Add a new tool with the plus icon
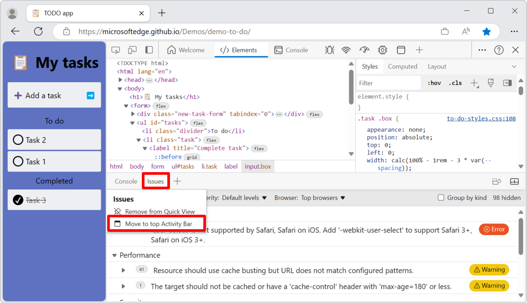Screen dimensions: 527x303 pos(419,50)
